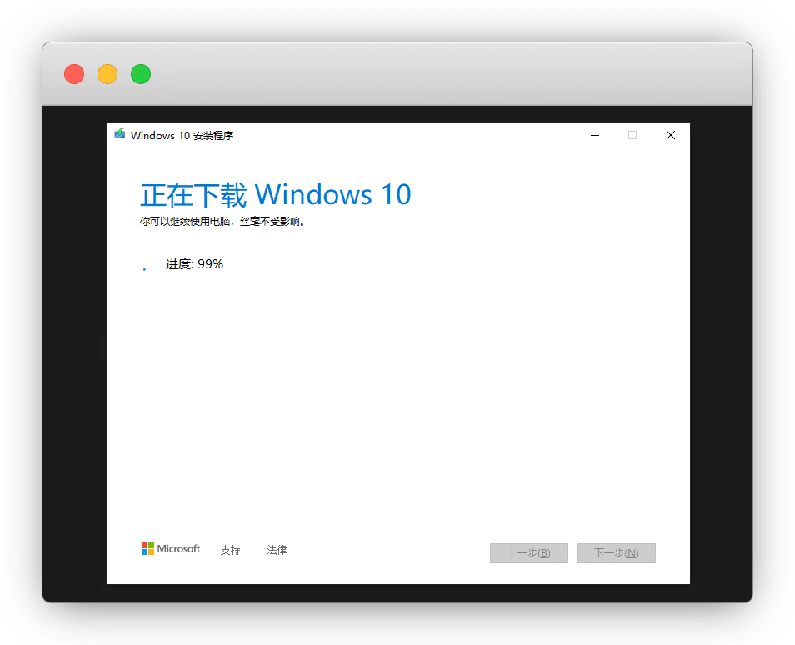Click the four-color Microsoft logo squares
This screenshot has width=795, height=645.
tap(147, 549)
